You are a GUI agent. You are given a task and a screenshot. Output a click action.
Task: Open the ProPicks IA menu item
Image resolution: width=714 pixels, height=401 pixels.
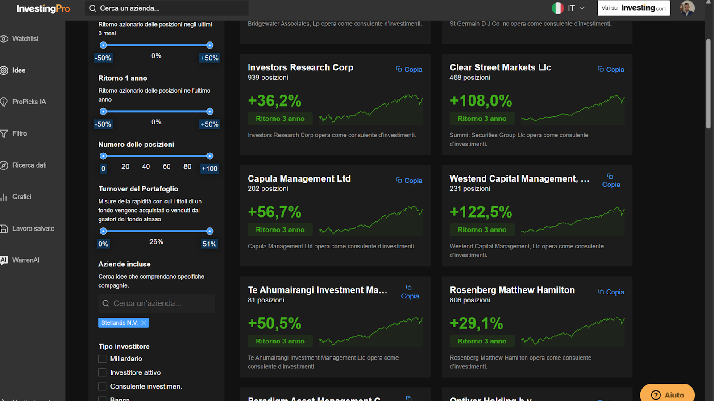pos(29,102)
